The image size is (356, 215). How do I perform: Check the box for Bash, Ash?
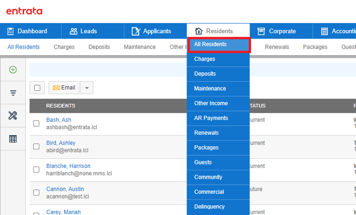[x=36, y=124]
